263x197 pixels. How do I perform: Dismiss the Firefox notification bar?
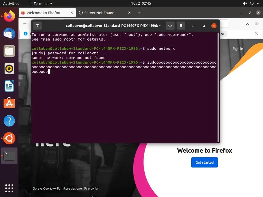[257, 34]
